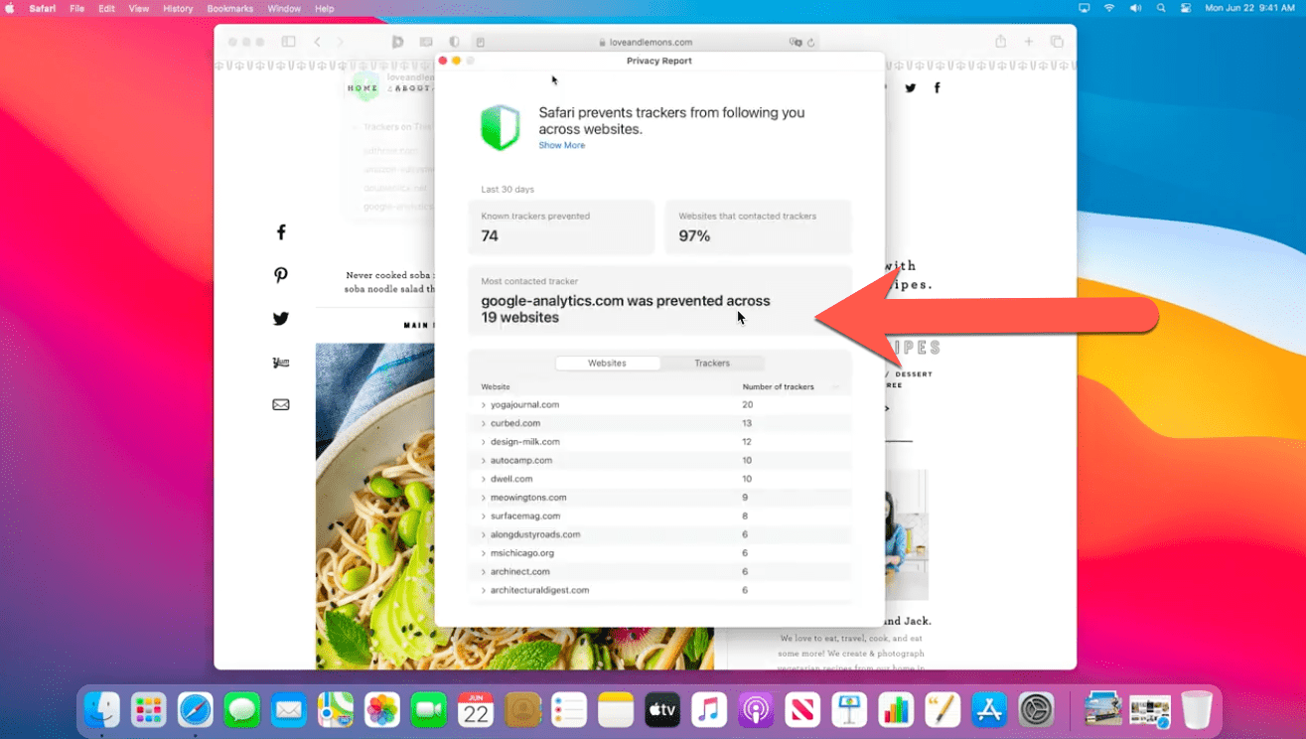The width and height of the screenshot is (1306, 739).
Task: Click the Pinterest share icon
Action: (x=281, y=275)
